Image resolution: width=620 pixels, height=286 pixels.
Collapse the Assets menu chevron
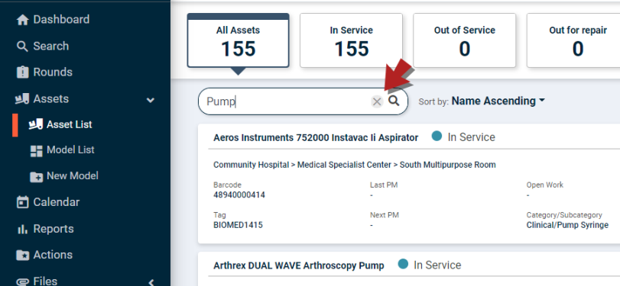point(151,100)
